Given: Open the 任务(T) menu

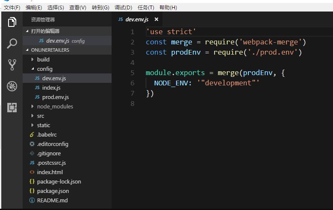Looking at the screenshot, I should pyautogui.click(x=146, y=8).
